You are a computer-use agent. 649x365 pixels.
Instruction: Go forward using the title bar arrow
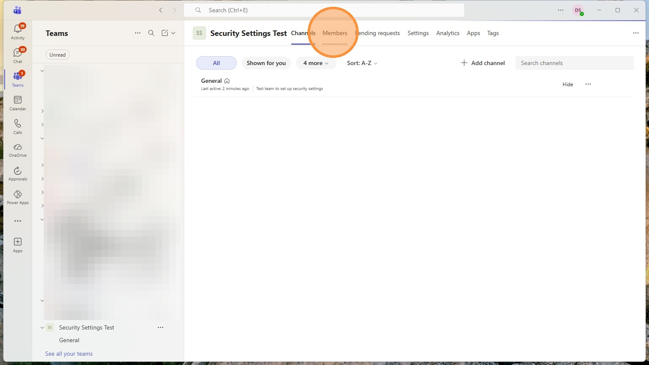(175, 10)
